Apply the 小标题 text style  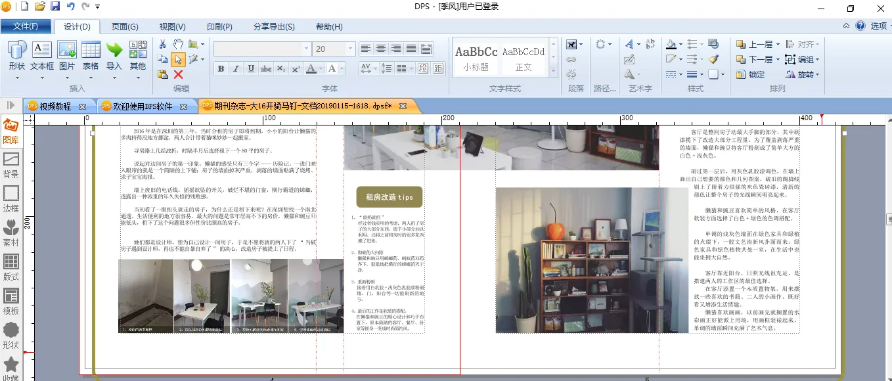(476, 58)
